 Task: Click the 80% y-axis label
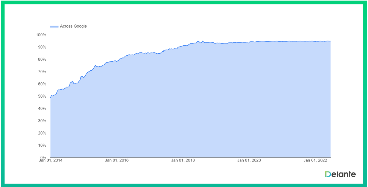(42, 59)
